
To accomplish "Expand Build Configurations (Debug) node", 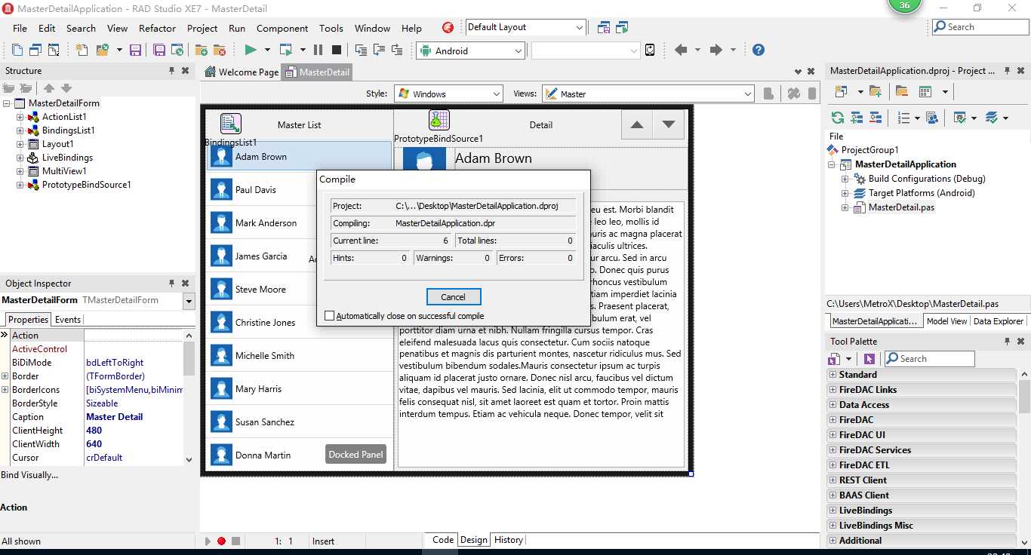I will tap(845, 179).
